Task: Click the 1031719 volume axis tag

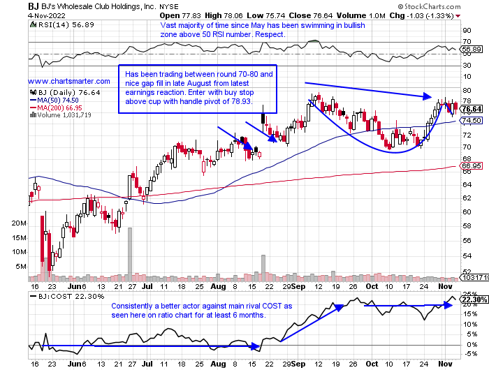Action: tap(474, 277)
